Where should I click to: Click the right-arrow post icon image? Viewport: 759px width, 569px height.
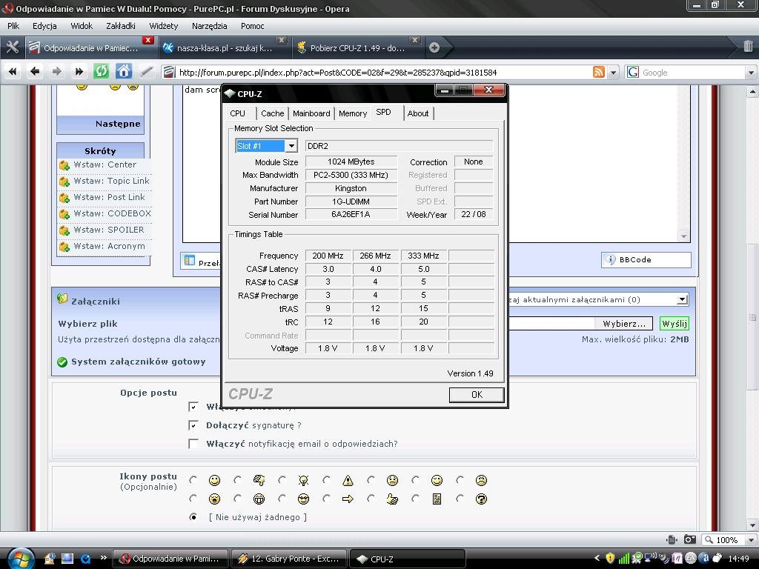pos(348,499)
